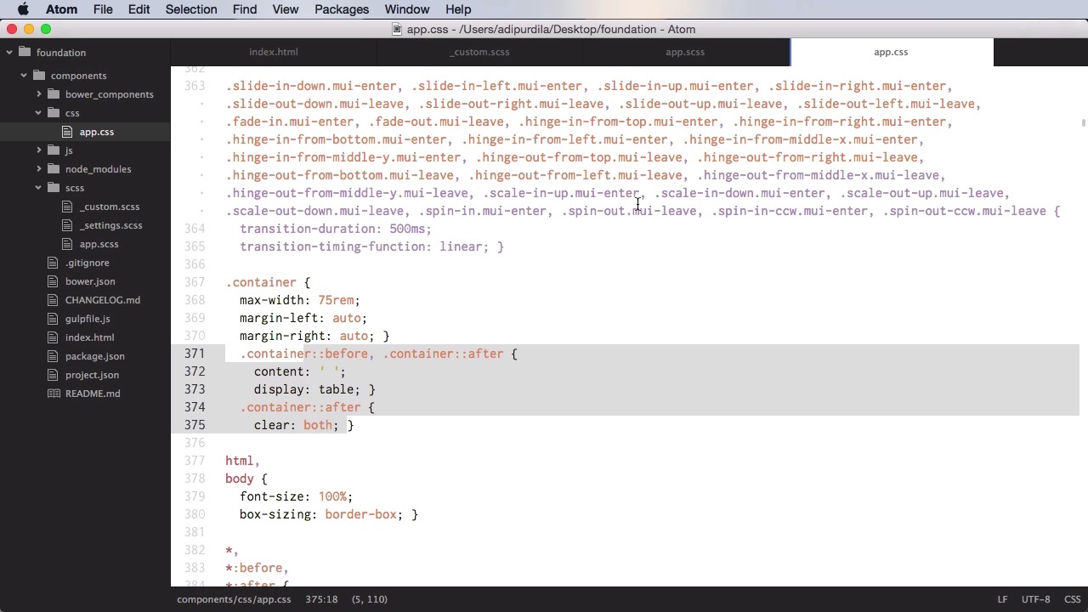The height and width of the screenshot is (612, 1088).
Task: Click the .gitignore file icon
Action: click(x=54, y=263)
